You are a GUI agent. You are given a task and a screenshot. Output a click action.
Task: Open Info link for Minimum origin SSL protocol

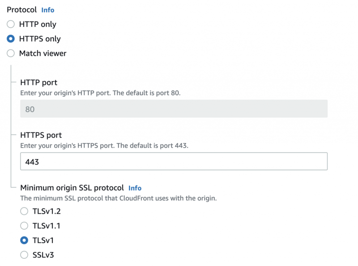(135, 188)
